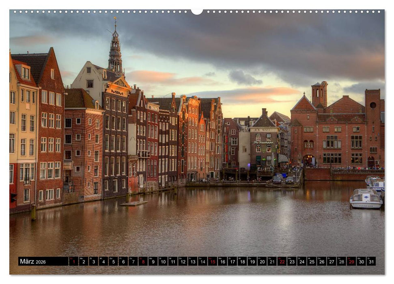Select red Sunday date 8
The width and height of the screenshot is (394, 284).
[143, 262]
